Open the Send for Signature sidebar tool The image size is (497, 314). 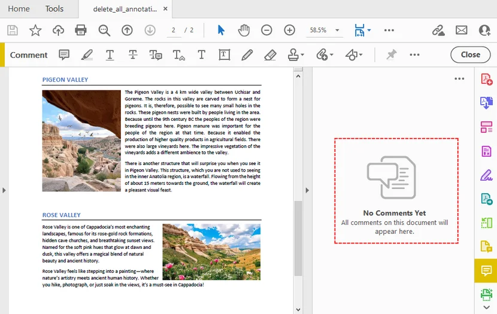pyautogui.click(x=487, y=199)
